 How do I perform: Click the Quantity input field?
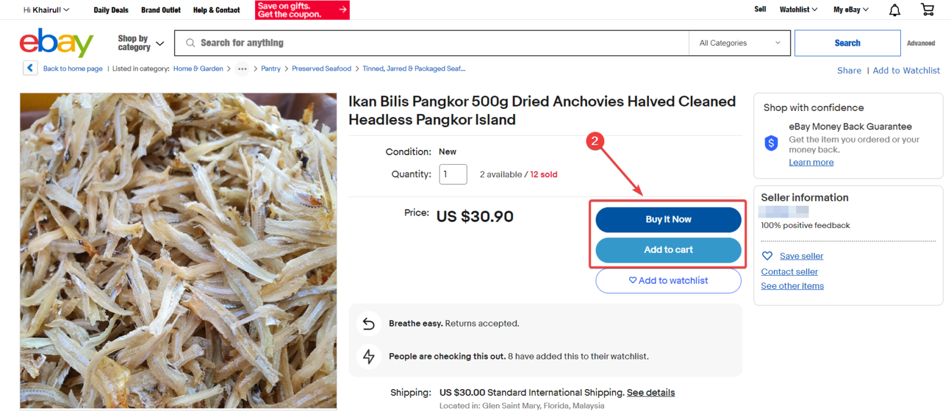[453, 174]
